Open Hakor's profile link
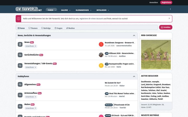Image resolution: width=188 pixels, height=117 pixels. coord(122,86)
